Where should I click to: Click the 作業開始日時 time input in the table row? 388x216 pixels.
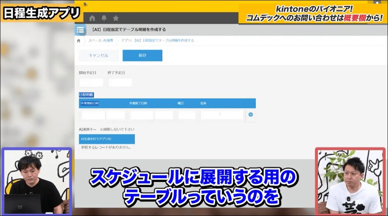116,115
